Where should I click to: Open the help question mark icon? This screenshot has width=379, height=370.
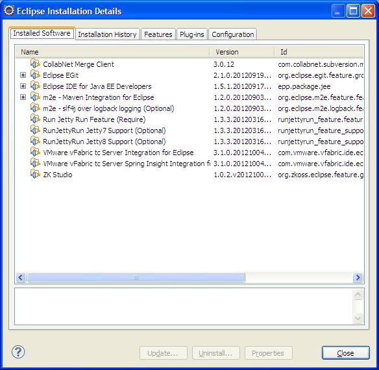point(18,352)
